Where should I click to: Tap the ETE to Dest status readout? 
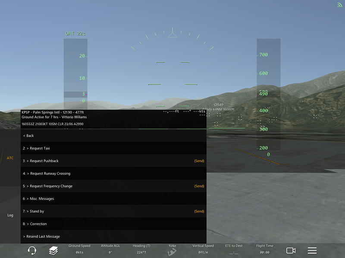[234, 249]
